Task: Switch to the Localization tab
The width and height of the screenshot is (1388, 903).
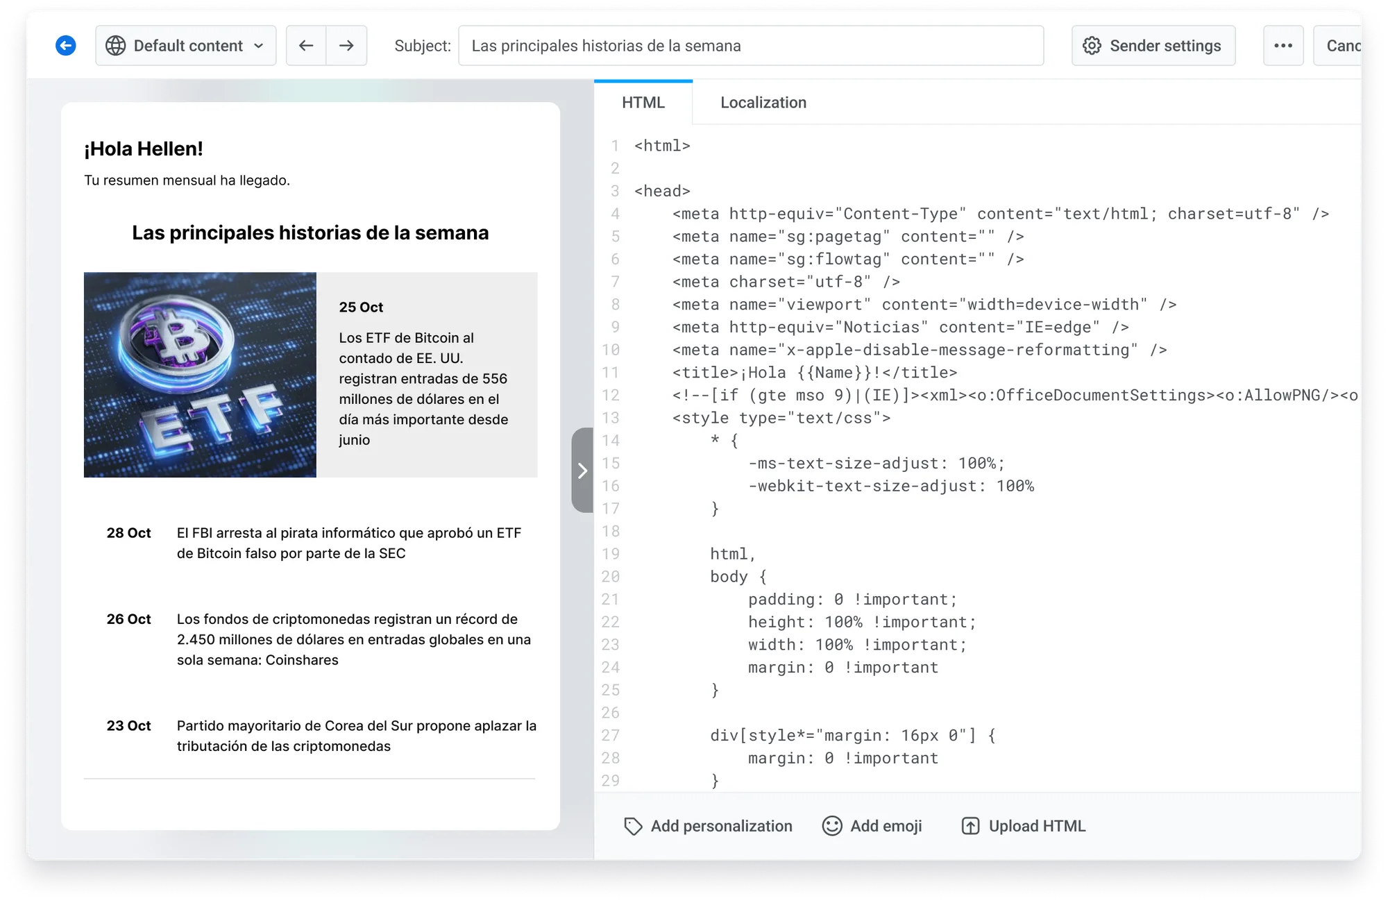Action: [763, 103]
